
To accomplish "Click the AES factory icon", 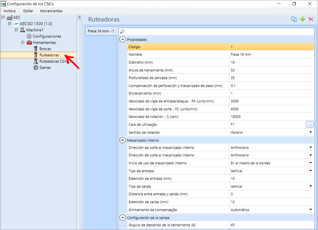I will 9,17.
